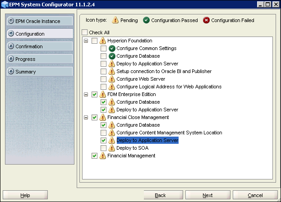Image resolution: width=281 pixels, height=202 pixels.
Task: Click the Pending legend warning icon
Action: [115, 20]
